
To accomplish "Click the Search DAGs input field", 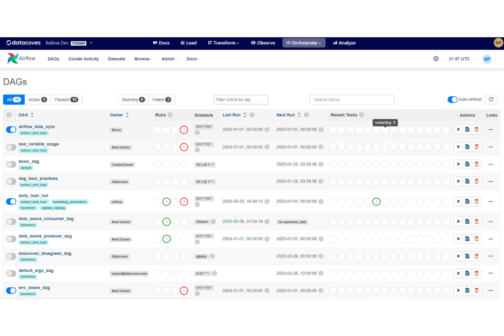I will (x=351, y=100).
